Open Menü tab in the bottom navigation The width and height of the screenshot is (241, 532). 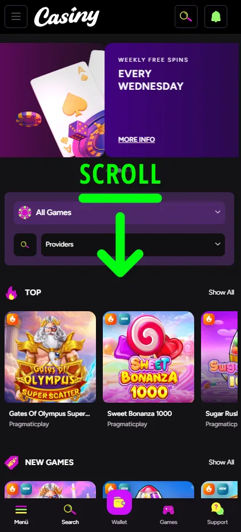pyautogui.click(x=21, y=514)
